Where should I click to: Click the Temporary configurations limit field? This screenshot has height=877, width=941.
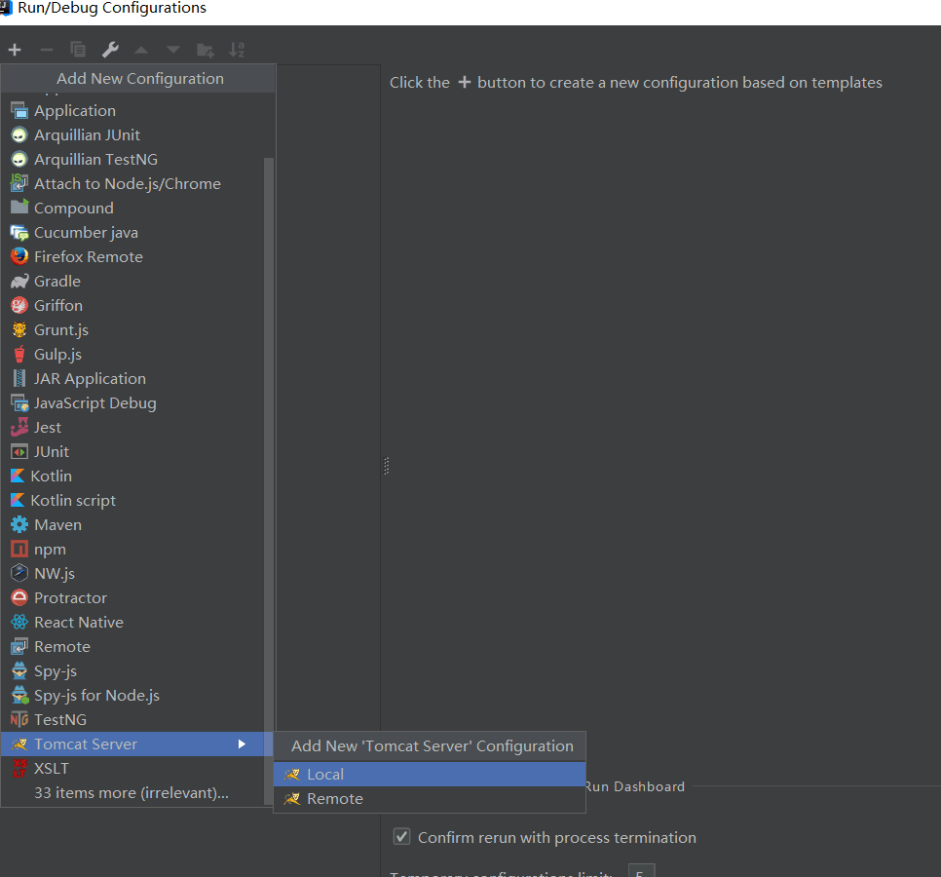tap(642, 871)
